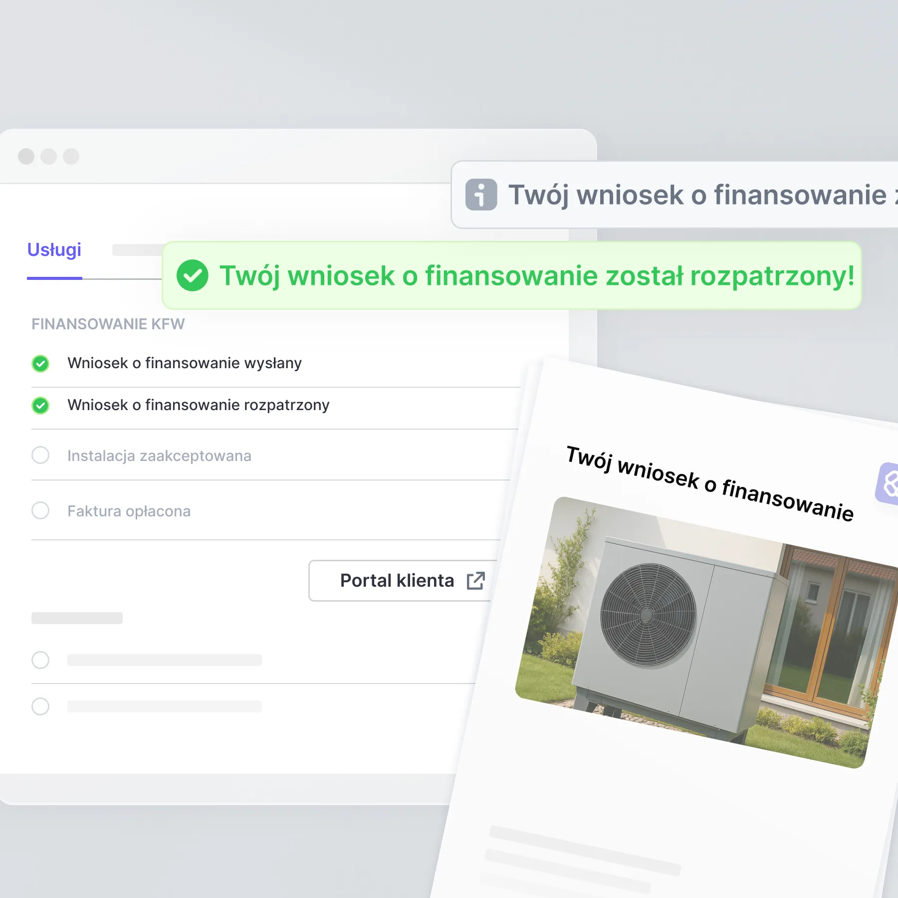Select the 'Instalacja zaakceptowana' step text
Screen dimensions: 898x898
click(x=159, y=456)
